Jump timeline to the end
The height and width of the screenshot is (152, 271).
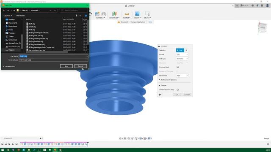click(17, 144)
